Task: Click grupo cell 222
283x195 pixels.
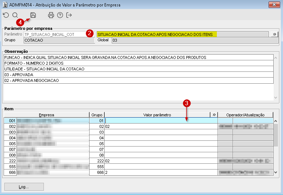Action: point(97,161)
